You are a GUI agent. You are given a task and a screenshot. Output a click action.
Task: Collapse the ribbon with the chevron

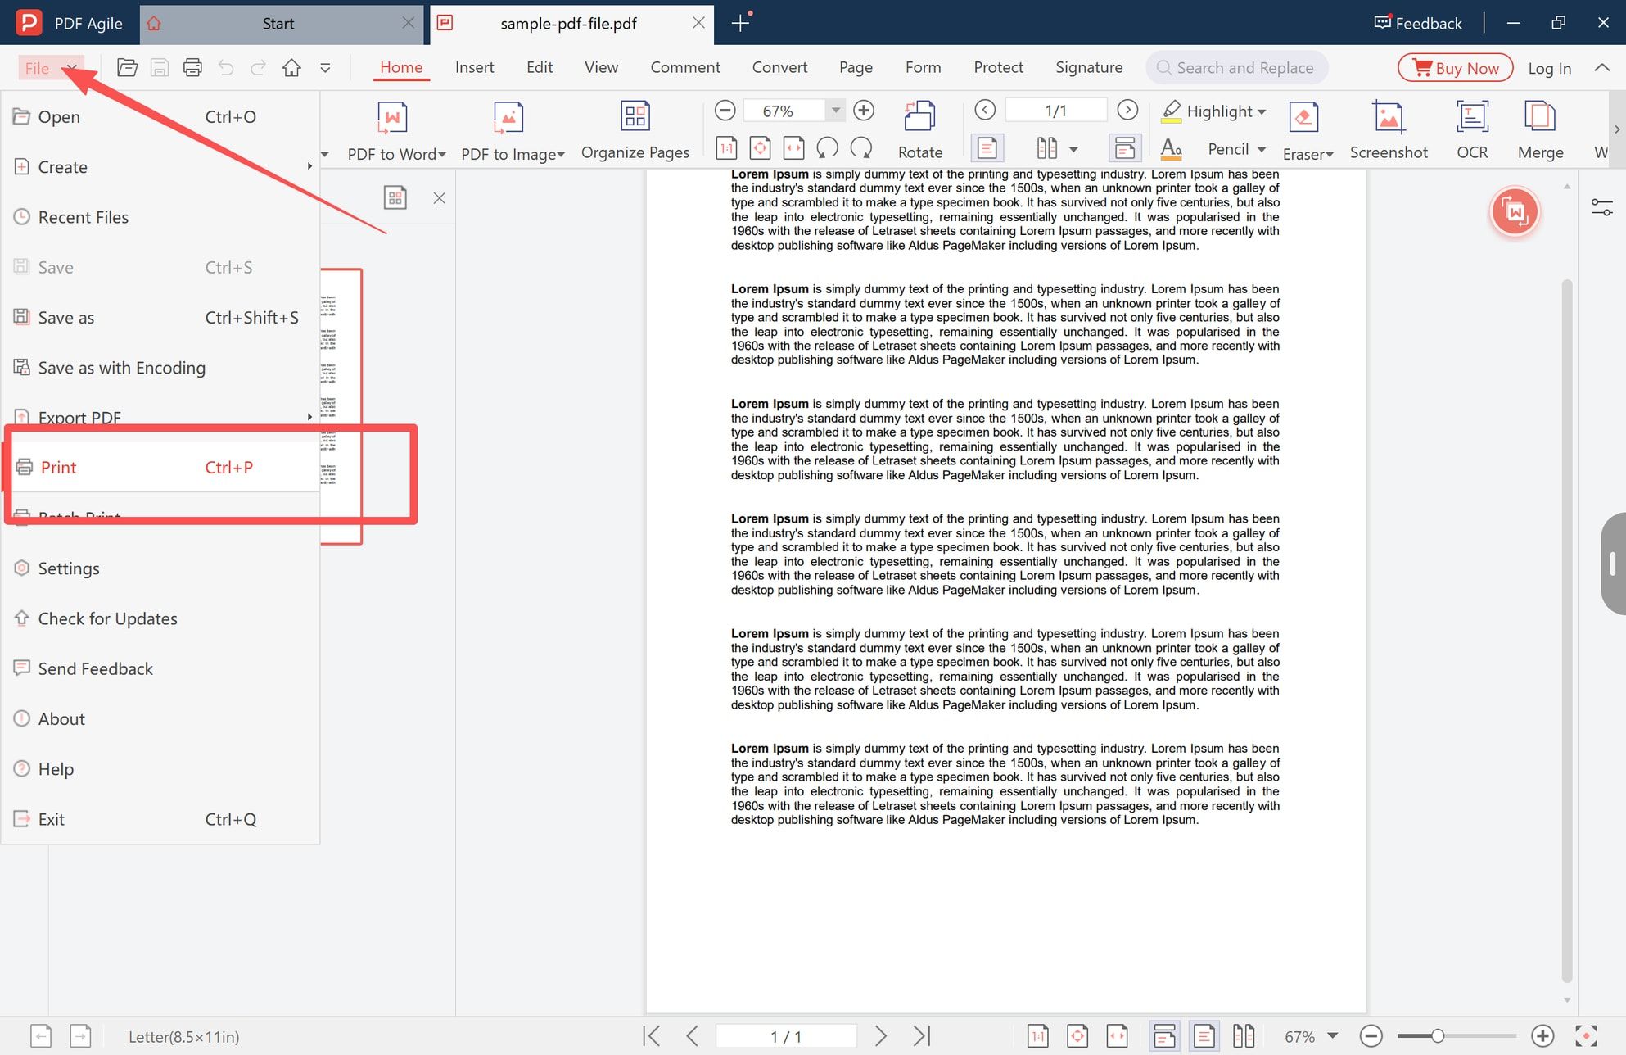1602,68
